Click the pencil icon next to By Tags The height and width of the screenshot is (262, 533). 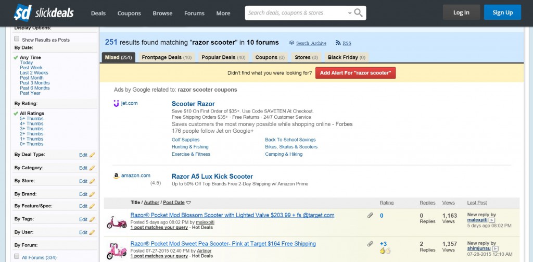(92, 219)
